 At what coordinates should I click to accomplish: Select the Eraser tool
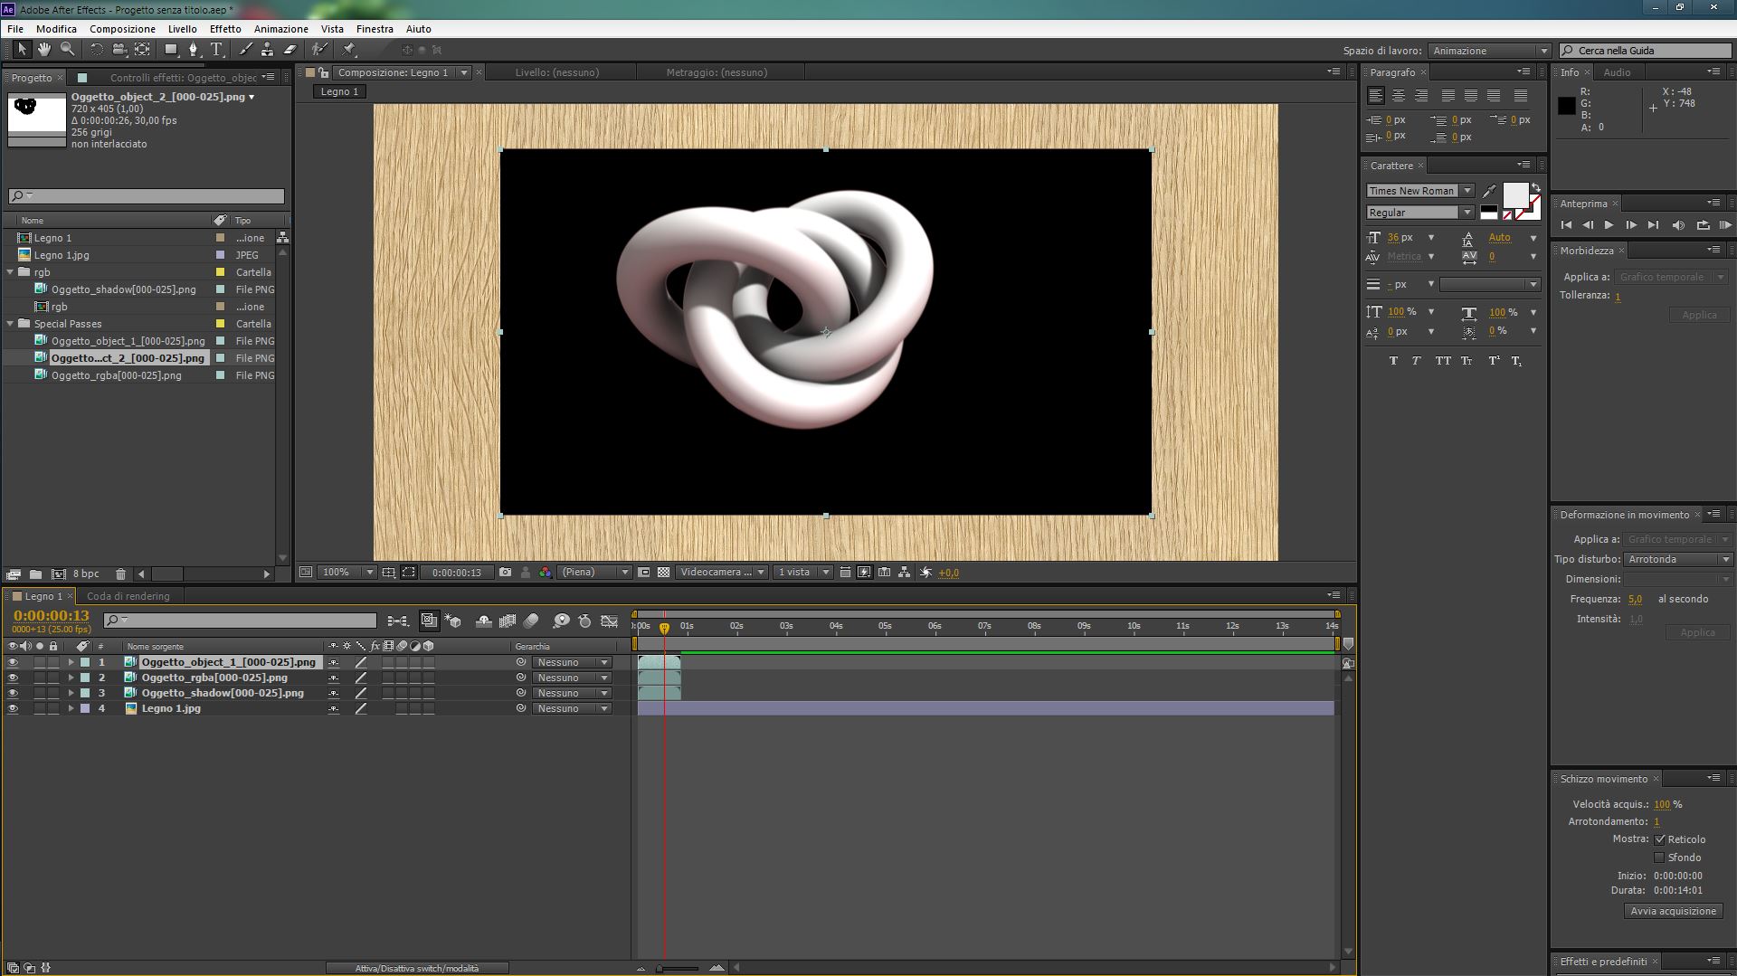tap(290, 50)
